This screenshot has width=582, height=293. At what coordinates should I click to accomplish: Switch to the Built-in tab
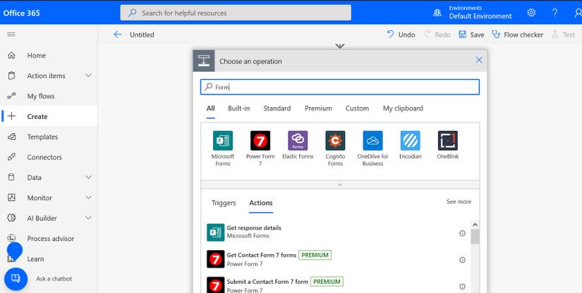[238, 108]
